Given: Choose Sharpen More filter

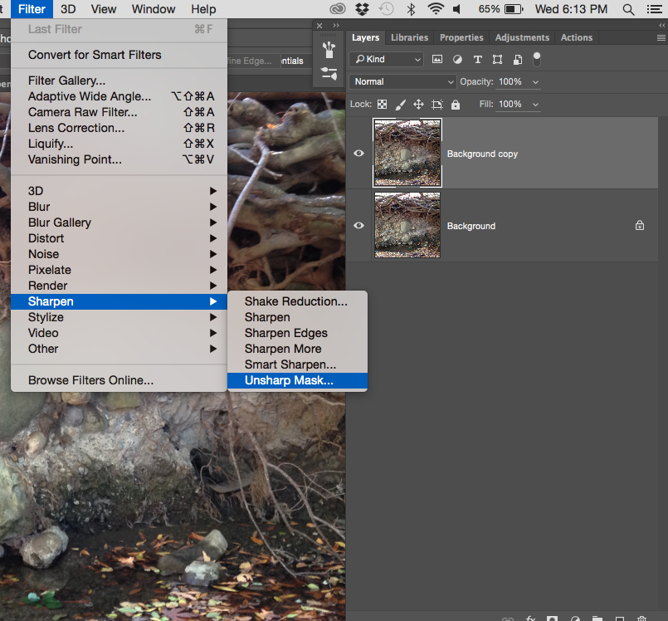Looking at the screenshot, I should [x=297, y=349].
